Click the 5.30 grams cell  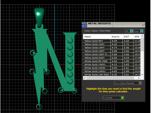(116, 75)
